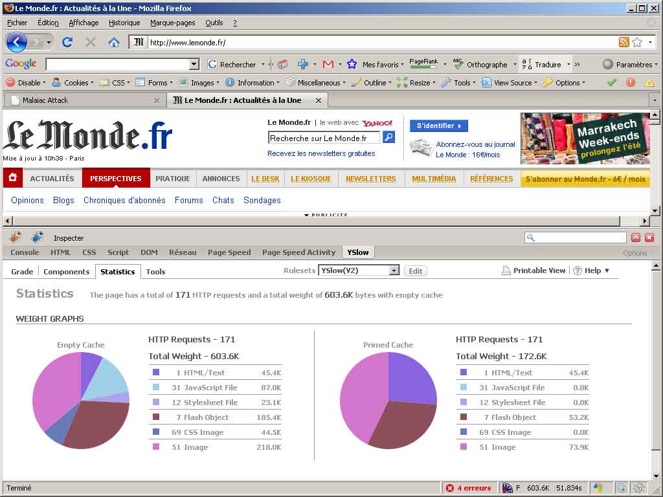Open the Affichage menu
Screen dimensions: 663x497
coord(84,23)
